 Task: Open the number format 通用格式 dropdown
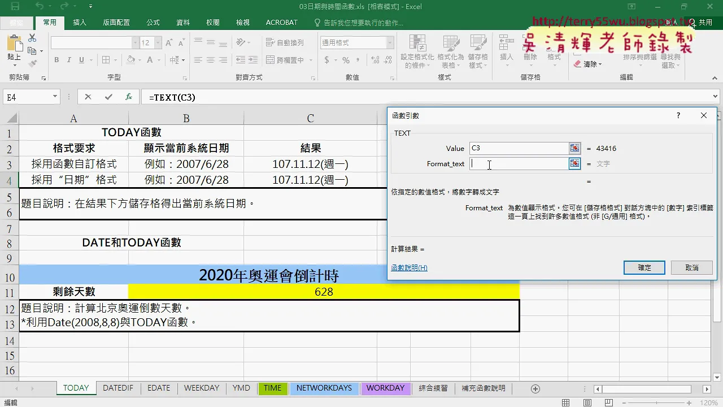click(390, 43)
